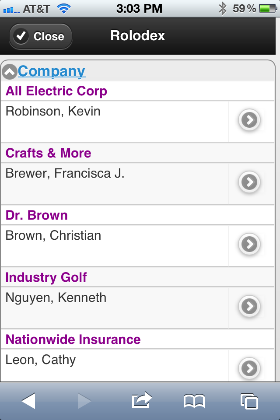Image resolution: width=280 pixels, height=420 pixels.
Task: Select the Nationwide Insurance group header
Action: (x=137, y=339)
